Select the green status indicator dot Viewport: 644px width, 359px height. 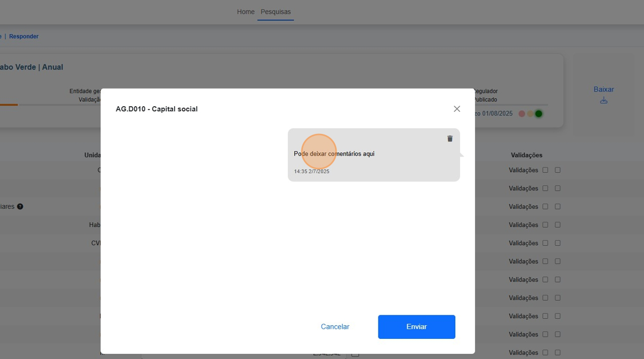(538, 113)
